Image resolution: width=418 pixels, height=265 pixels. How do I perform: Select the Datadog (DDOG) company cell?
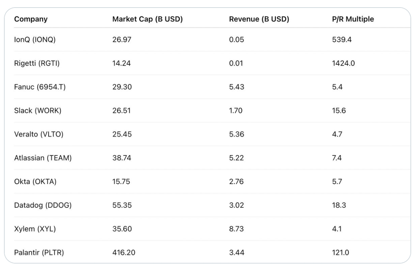point(43,205)
